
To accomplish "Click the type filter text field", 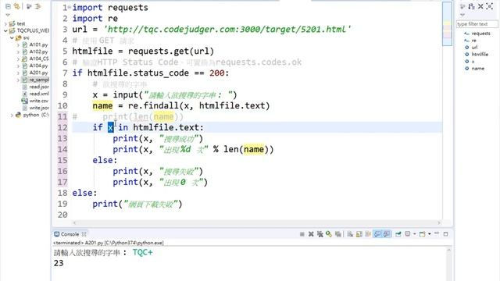I will pos(477,24).
